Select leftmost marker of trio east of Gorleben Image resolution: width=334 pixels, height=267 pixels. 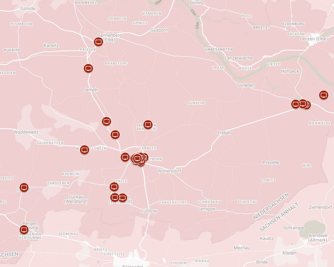tap(295, 104)
